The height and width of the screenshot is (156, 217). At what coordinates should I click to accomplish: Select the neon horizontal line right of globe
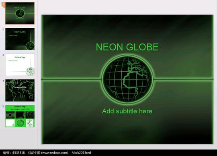tap(184, 79)
